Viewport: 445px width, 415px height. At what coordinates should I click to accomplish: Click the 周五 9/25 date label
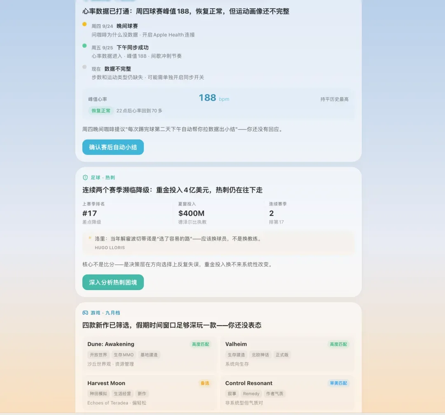click(102, 47)
